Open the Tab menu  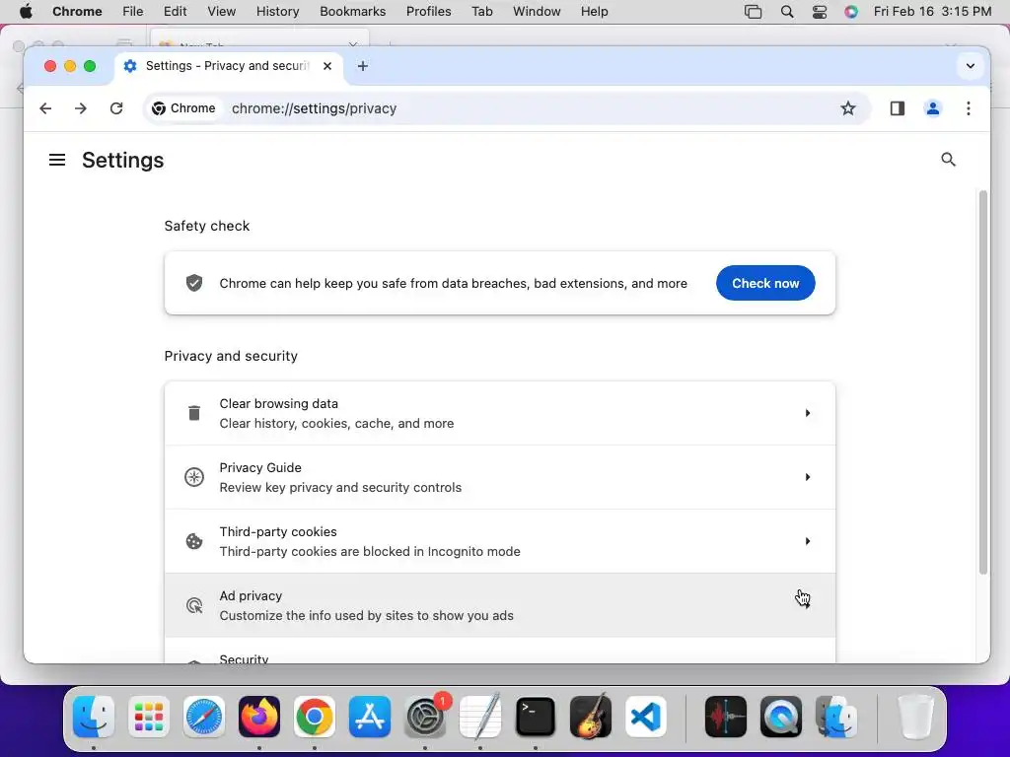[x=481, y=11]
